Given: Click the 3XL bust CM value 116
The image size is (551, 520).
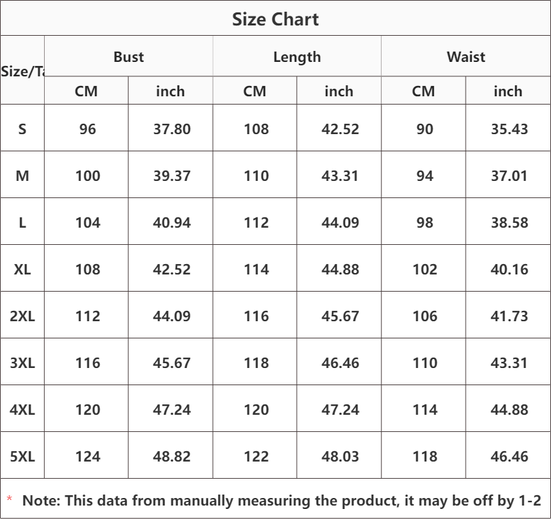Looking at the screenshot, I should tap(87, 362).
